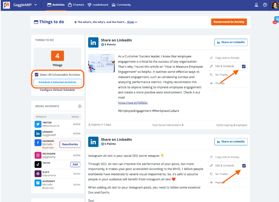279x202 pixels.
Task: Click the Microsoft network icon
Action: 38,183
